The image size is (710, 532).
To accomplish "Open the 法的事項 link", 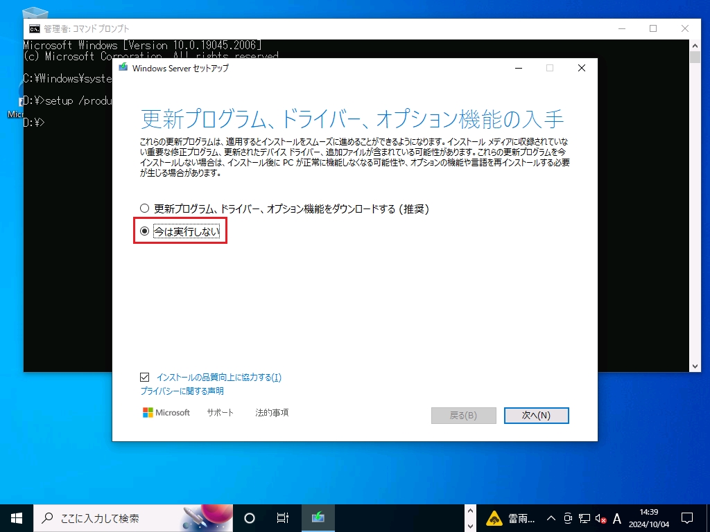I will tap(272, 413).
